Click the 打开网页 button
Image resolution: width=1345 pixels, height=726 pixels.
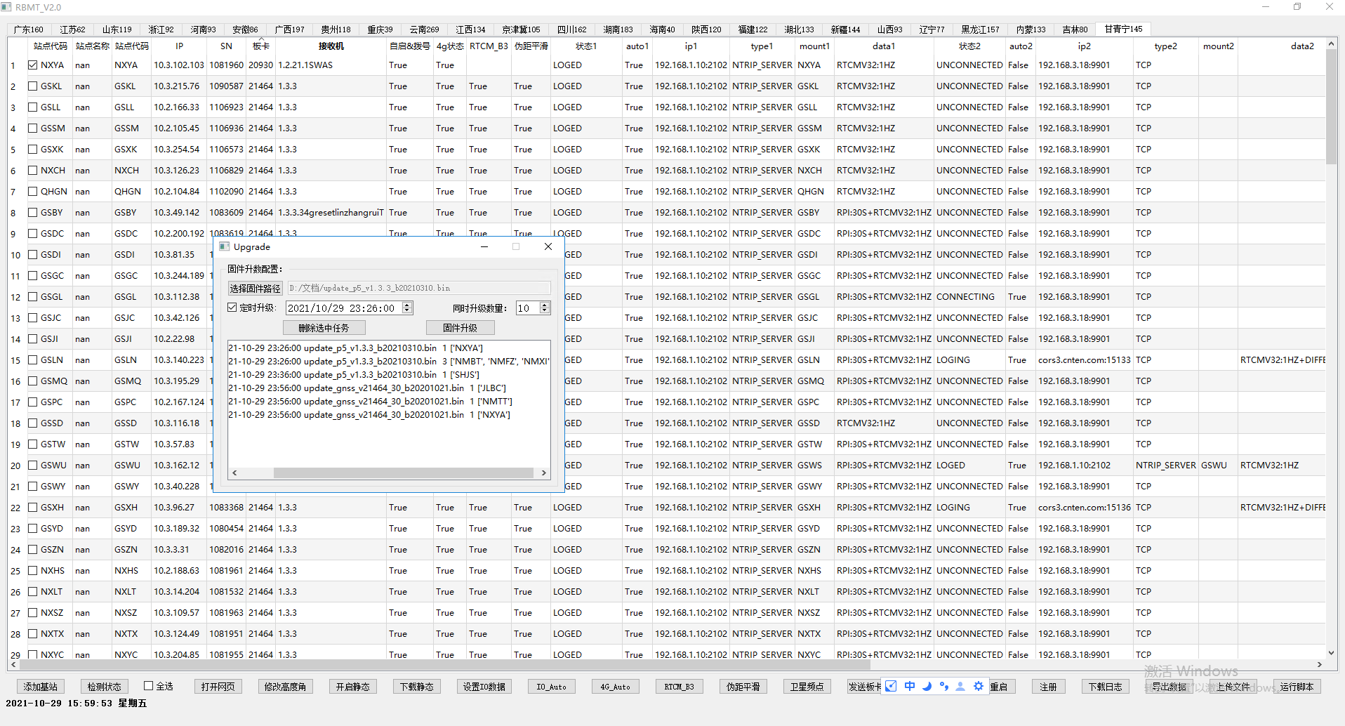(x=218, y=687)
